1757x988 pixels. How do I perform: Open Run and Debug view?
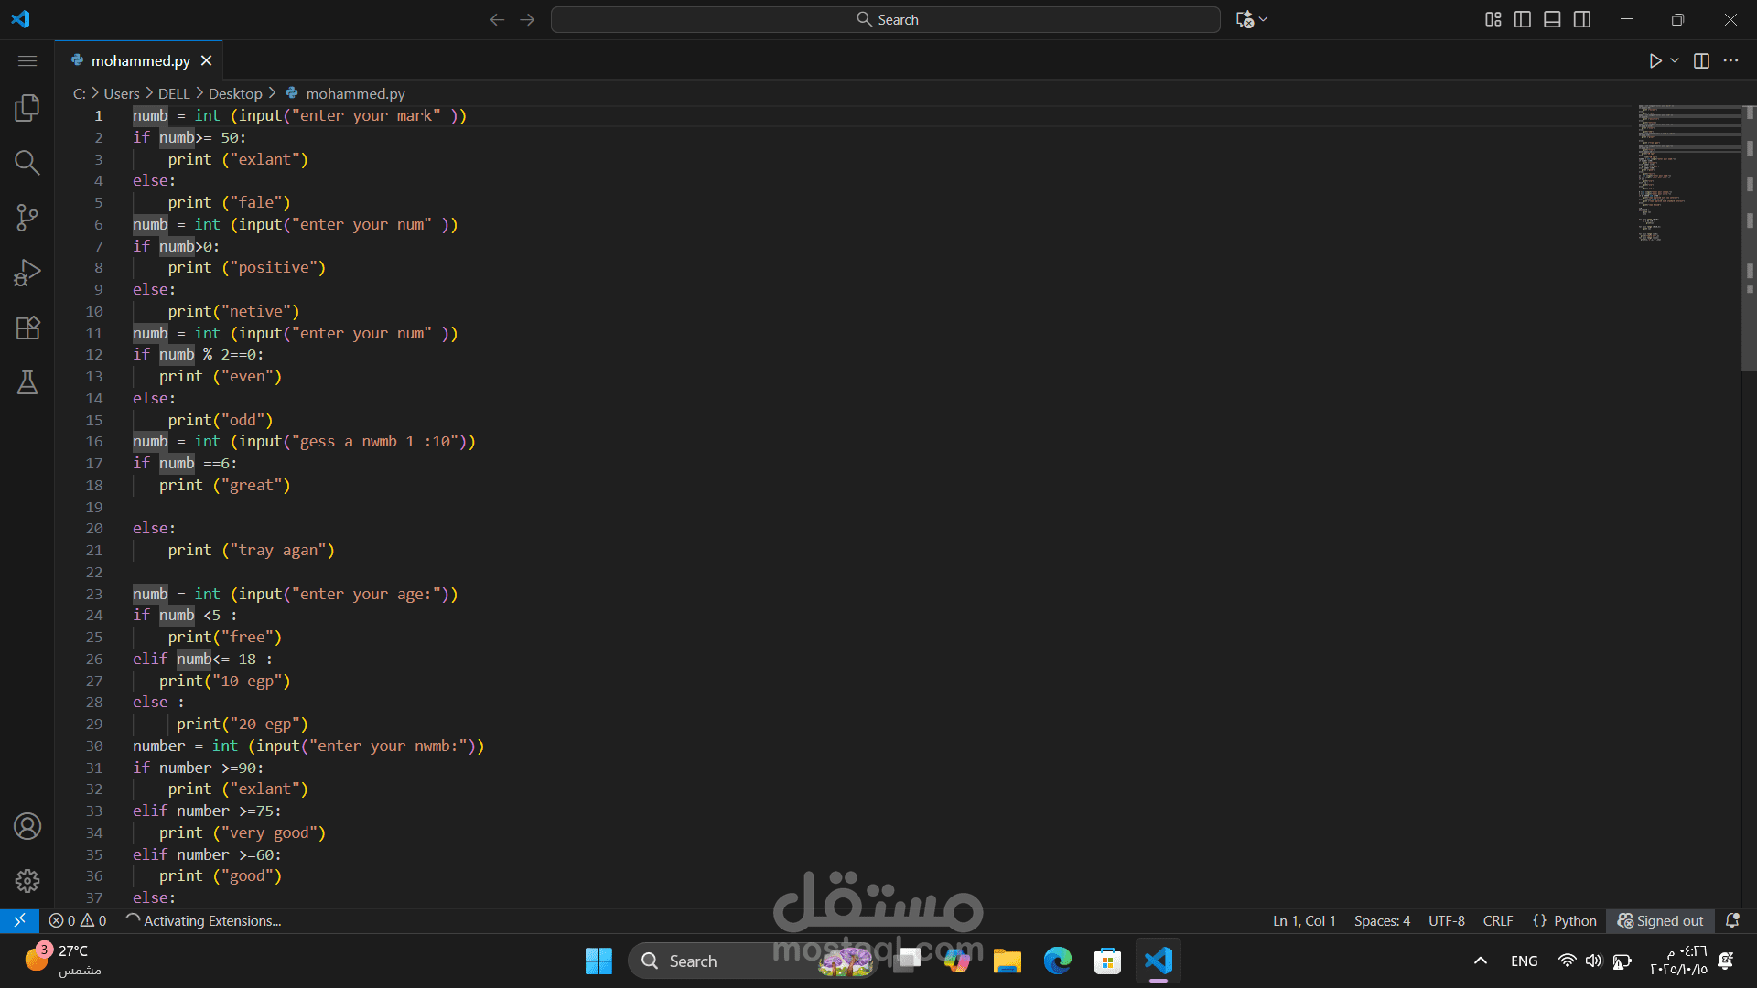click(27, 273)
